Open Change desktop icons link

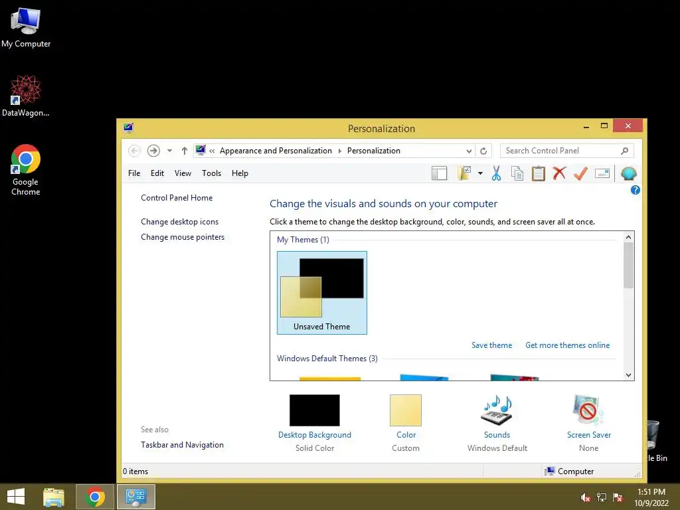coord(179,222)
